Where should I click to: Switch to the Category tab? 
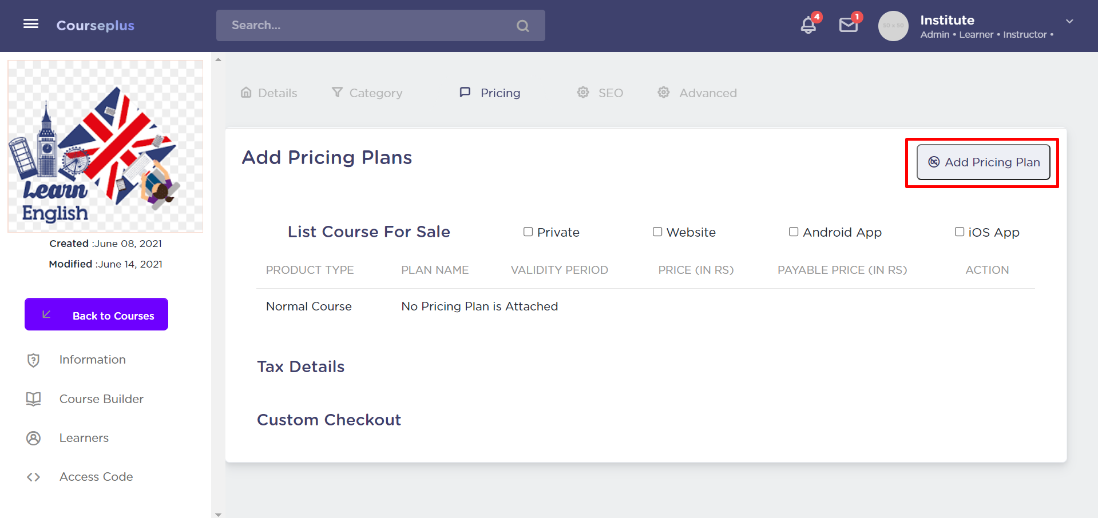(367, 93)
